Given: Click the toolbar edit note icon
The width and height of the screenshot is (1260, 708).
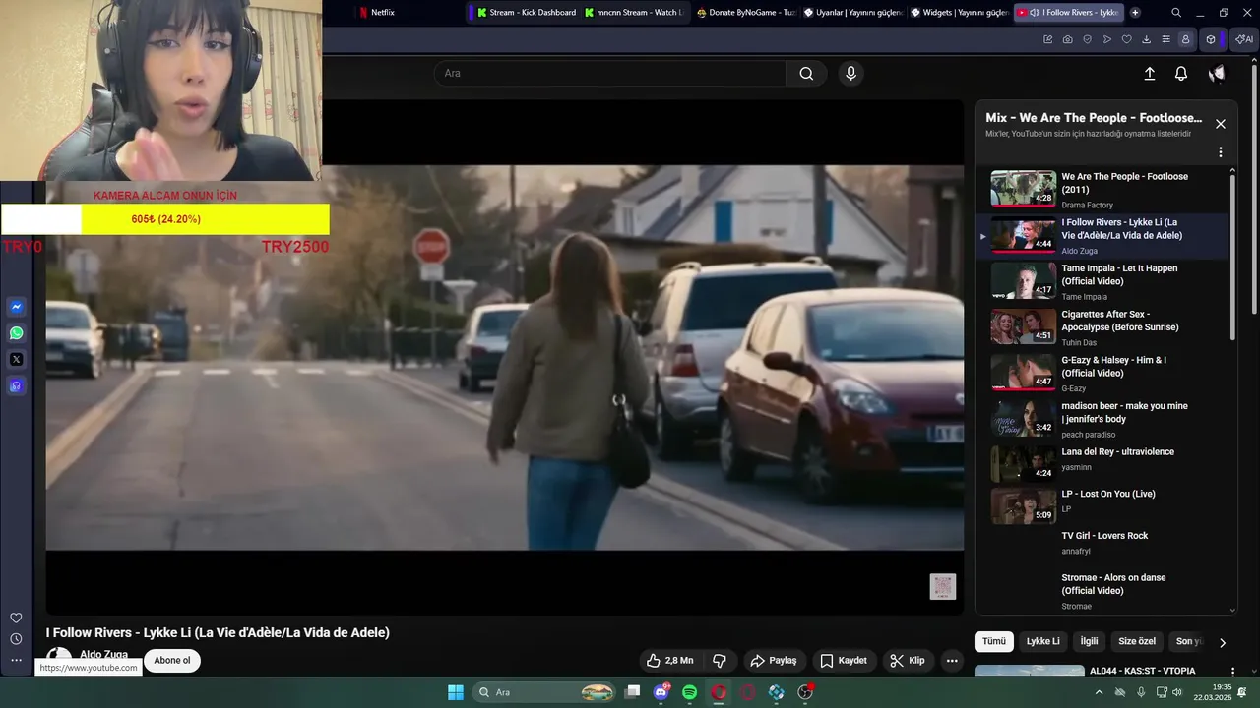Looking at the screenshot, I should (x=1048, y=39).
